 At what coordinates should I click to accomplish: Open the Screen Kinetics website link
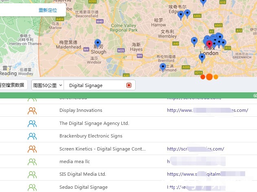pyautogui.click(x=195, y=149)
